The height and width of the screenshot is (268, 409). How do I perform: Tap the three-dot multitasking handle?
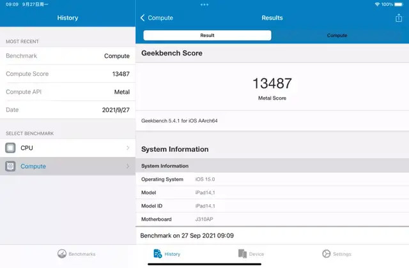(204, 4)
